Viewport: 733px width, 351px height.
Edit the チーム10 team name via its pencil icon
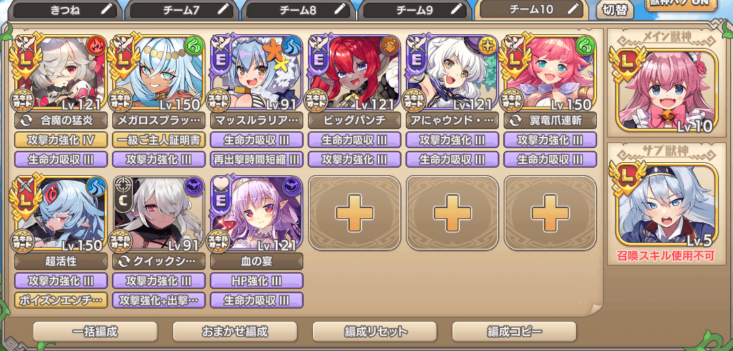pyautogui.click(x=573, y=10)
